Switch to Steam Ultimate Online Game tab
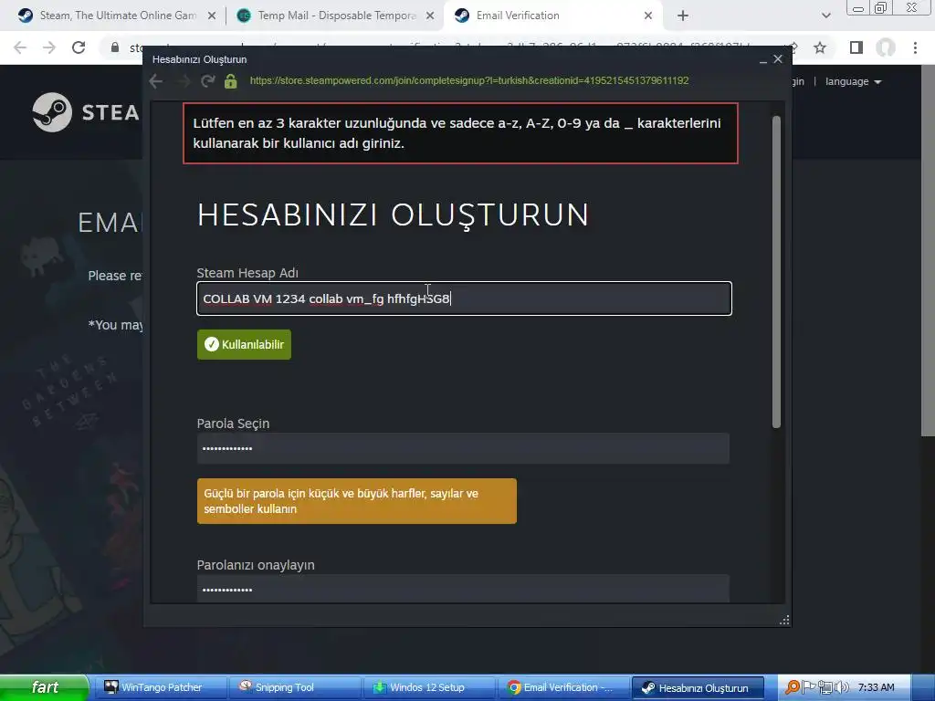This screenshot has height=701, width=935. (x=116, y=16)
